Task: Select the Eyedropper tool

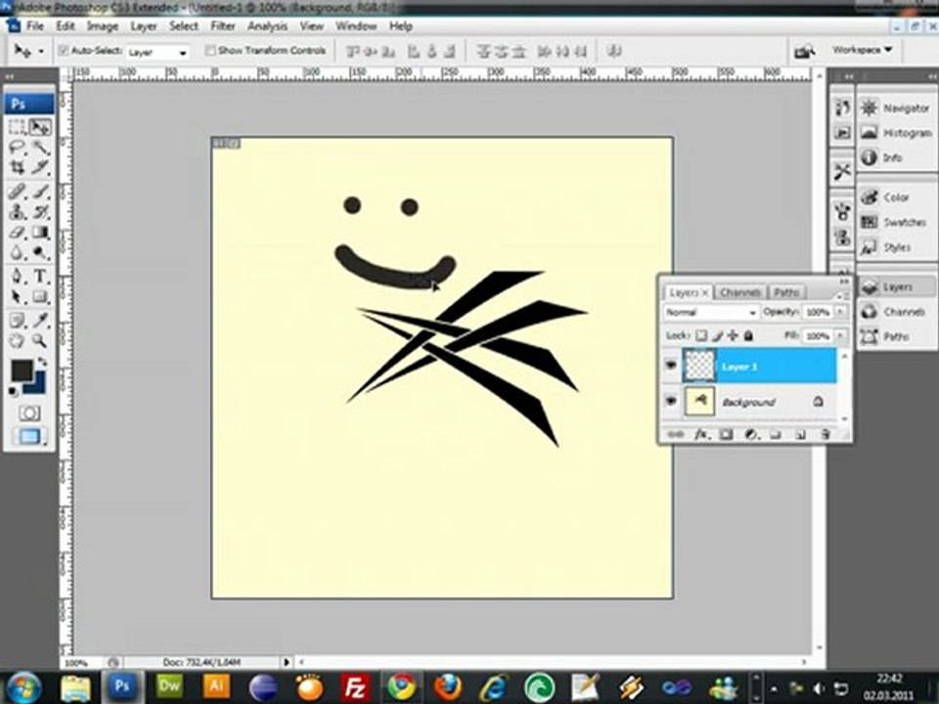Action: click(x=40, y=321)
